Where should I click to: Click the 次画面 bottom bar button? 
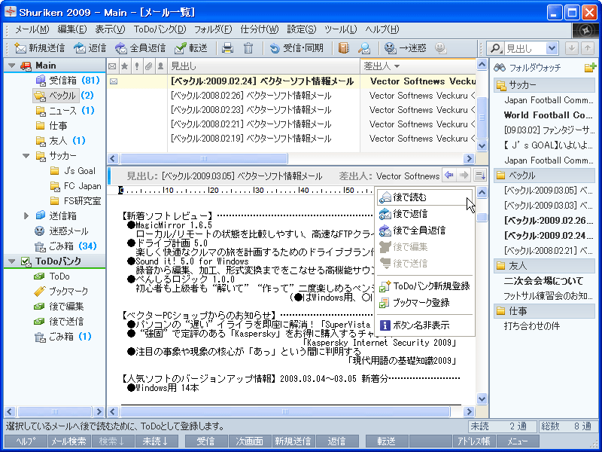(250, 441)
